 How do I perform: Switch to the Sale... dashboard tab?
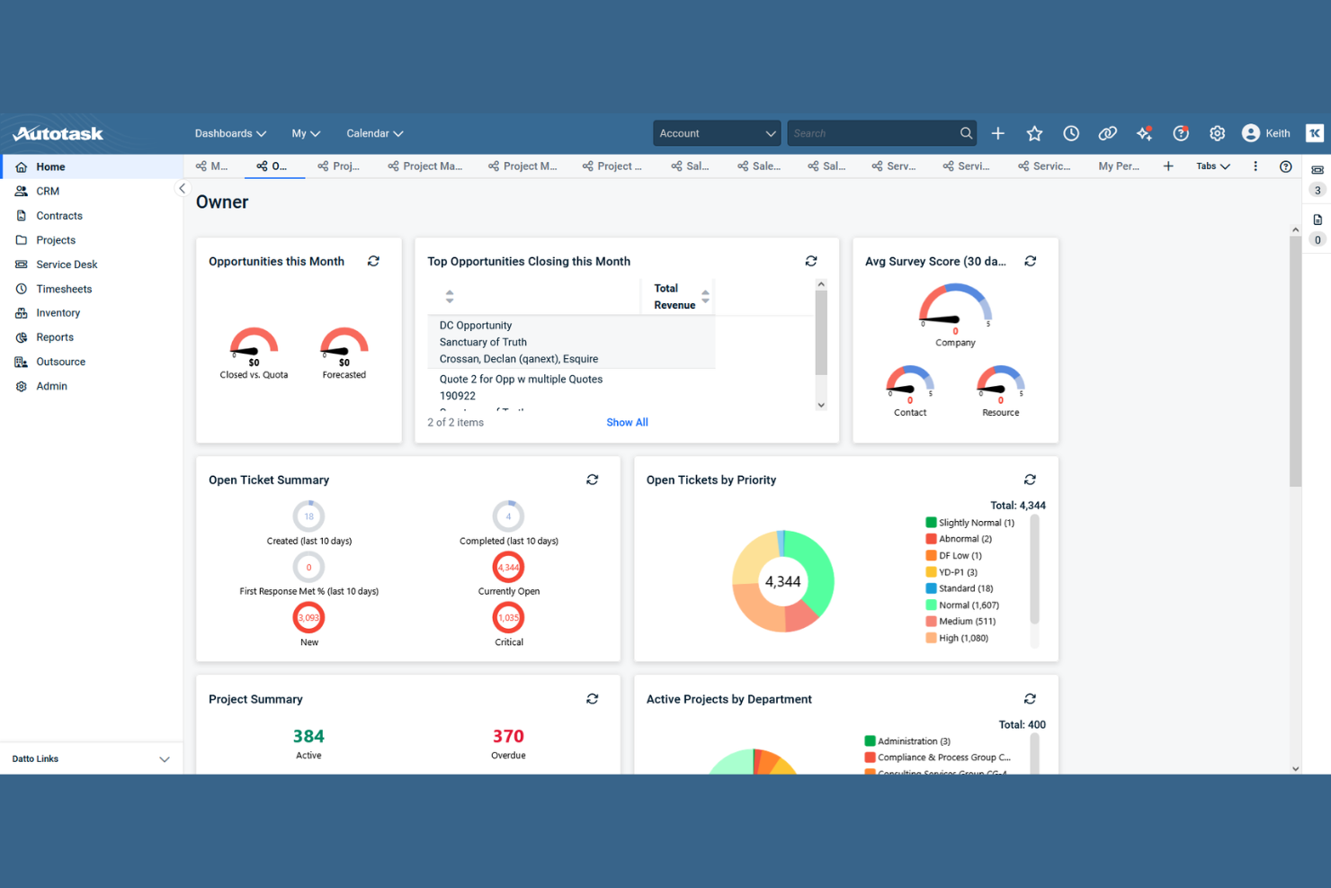(759, 166)
